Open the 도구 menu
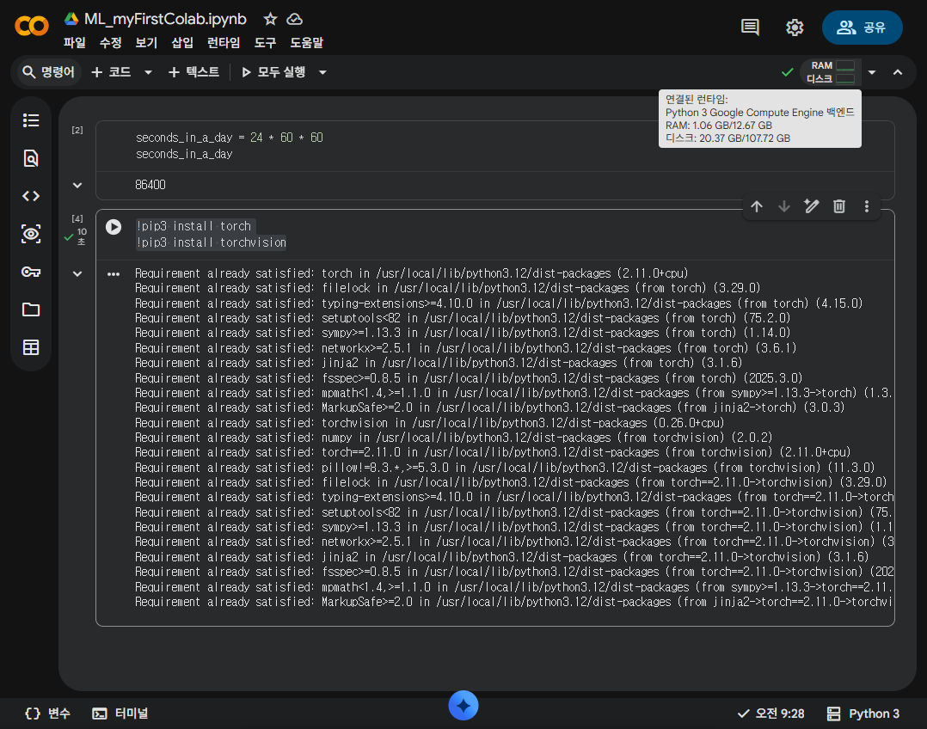This screenshot has width=927, height=729. pyautogui.click(x=265, y=43)
